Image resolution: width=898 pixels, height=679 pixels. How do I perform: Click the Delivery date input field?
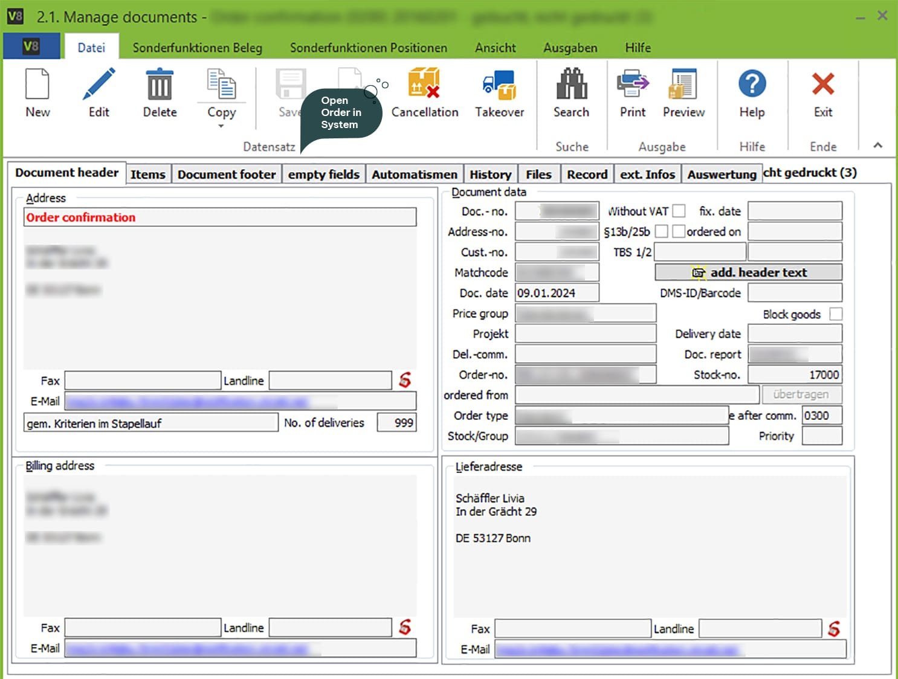click(x=795, y=333)
